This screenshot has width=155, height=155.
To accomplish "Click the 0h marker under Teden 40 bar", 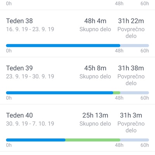I will pos(9,145).
